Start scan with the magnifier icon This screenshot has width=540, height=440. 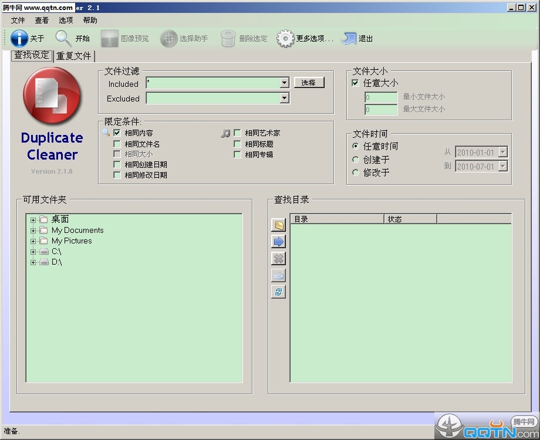pyautogui.click(x=64, y=38)
